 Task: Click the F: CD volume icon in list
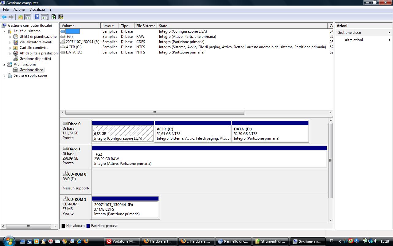pos(63,42)
